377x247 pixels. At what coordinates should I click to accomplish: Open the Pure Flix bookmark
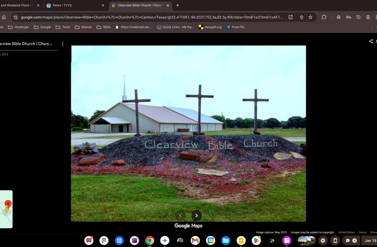coord(236,27)
